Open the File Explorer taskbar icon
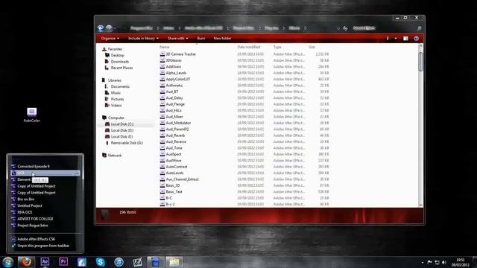477x268 pixels. (x=174, y=262)
